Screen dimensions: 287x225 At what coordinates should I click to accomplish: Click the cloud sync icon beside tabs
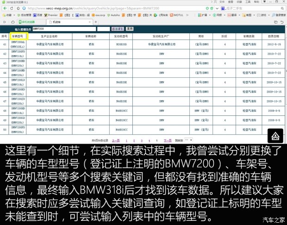click(x=13, y=22)
